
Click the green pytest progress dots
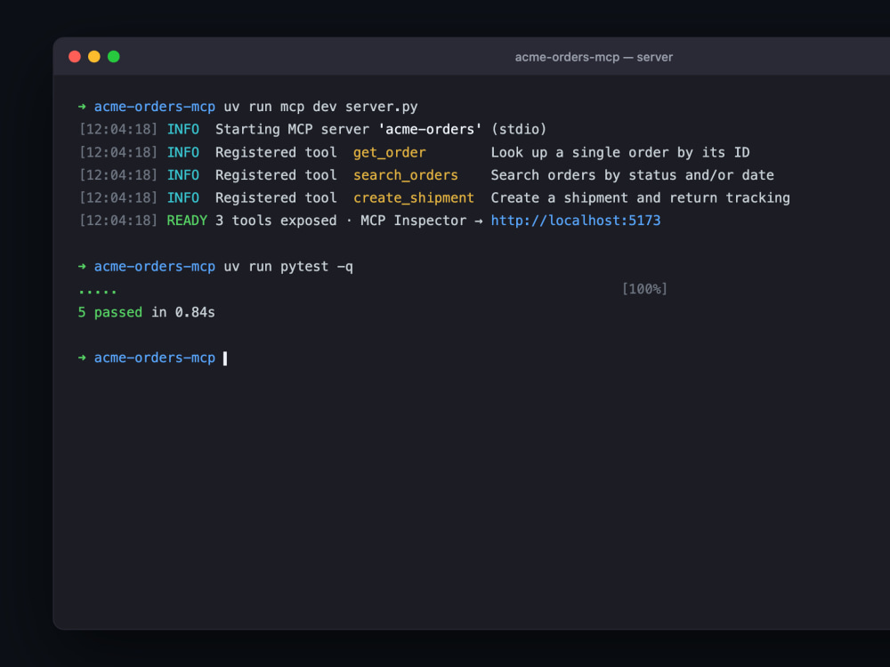98,292
